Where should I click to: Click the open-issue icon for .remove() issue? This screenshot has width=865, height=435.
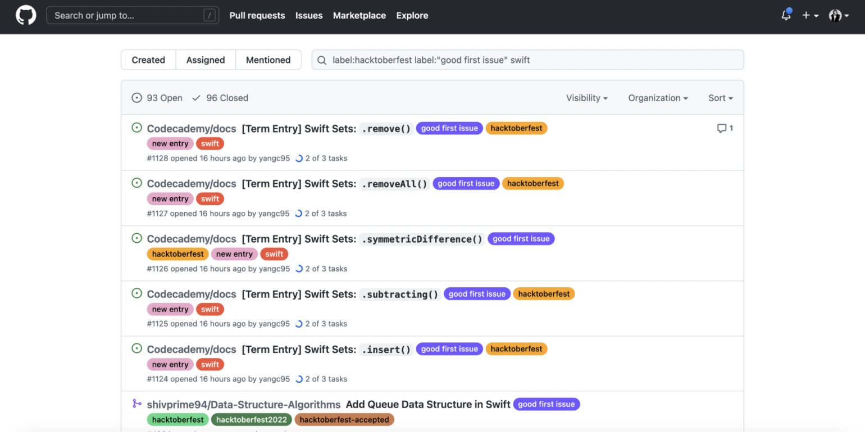(136, 128)
